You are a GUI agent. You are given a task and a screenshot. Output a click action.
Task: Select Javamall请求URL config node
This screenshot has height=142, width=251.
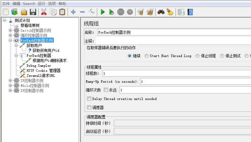tap(41, 76)
